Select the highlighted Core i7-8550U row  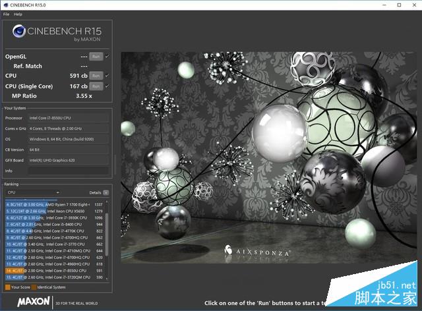(x=55, y=271)
